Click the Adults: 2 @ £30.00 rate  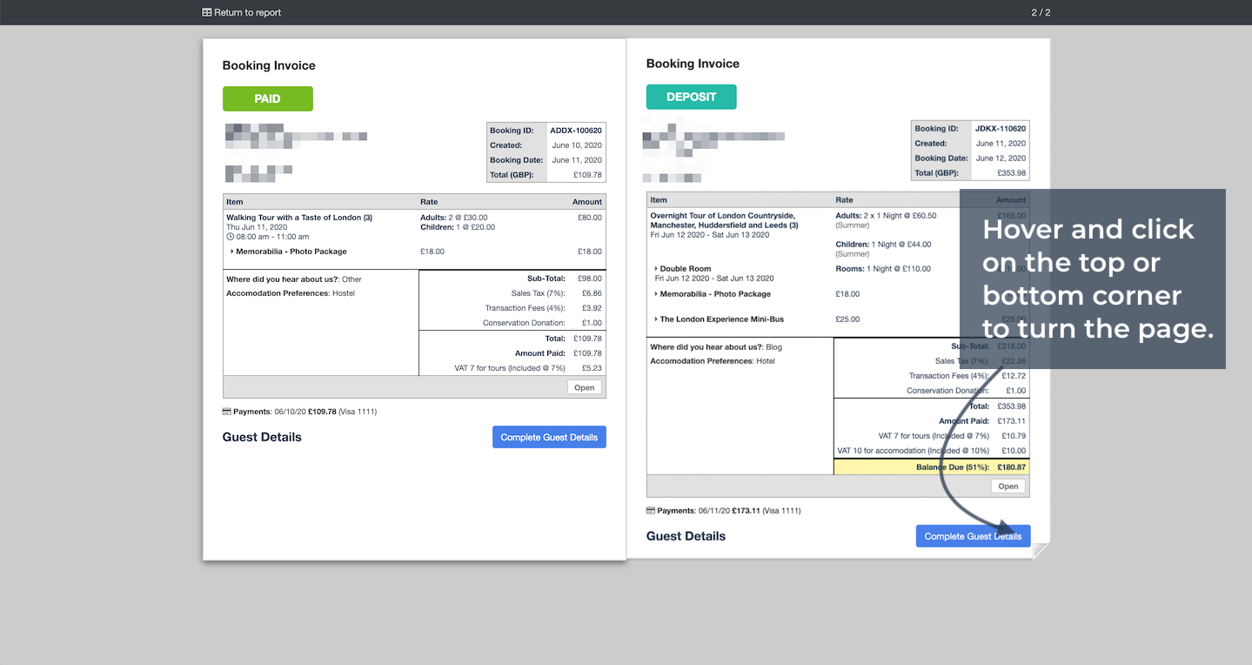pyautogui.click(x=454, y=218)
